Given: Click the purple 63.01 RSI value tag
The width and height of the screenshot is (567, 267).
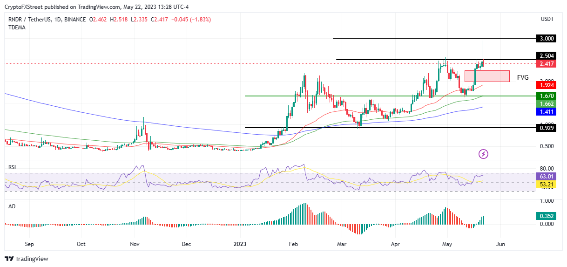Looking at the screenshot, I should click(546, 177).
